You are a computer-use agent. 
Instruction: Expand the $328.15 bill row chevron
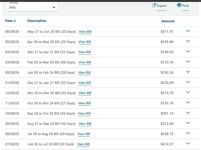click(188, 133)
